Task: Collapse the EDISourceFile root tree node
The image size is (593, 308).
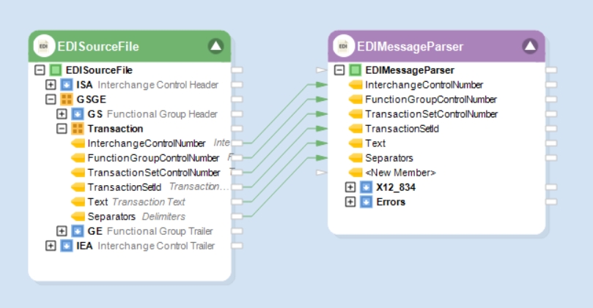Action: 40,70
